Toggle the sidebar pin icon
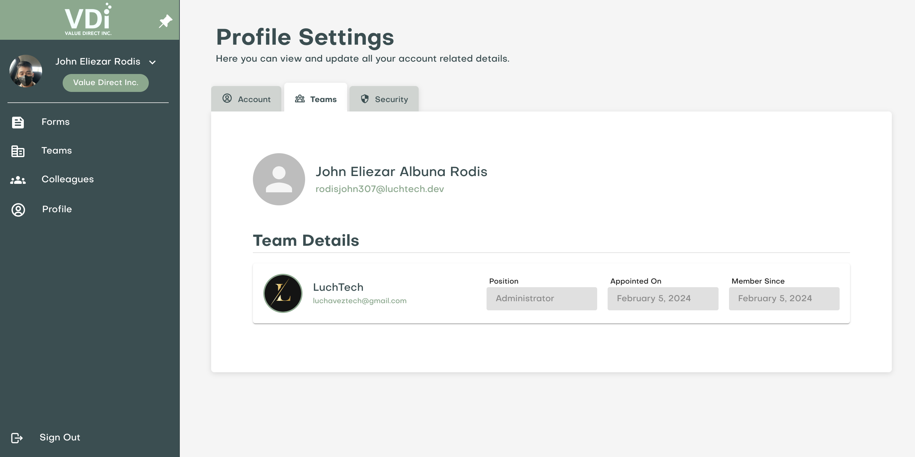The height and width of the screenshot is (457, 915). [x=165, y=21]
